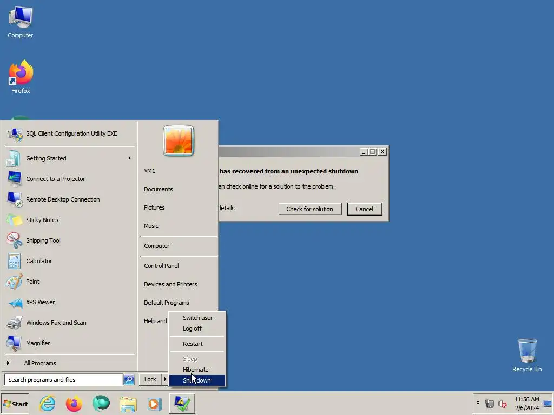Launch Sticky Notes
Image resolution: width=554 pixels, height=415 pixels.
click(x=70, y=220)
